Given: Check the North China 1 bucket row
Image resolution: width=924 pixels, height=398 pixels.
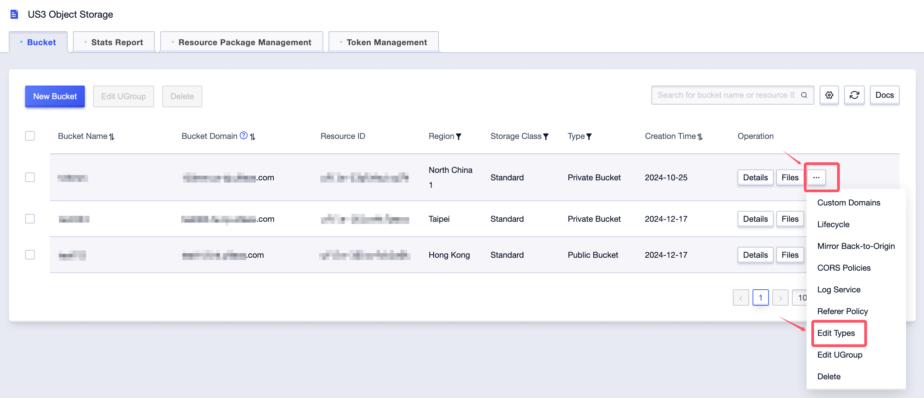Looking at the screenshot, I should [30, 177].
